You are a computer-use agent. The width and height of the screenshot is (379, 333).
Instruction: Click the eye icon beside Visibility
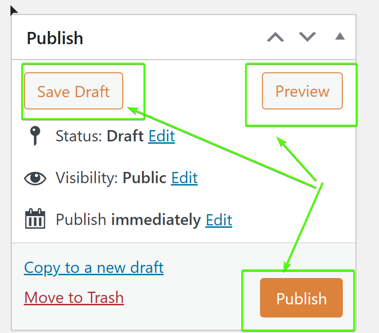pos(35,178)
